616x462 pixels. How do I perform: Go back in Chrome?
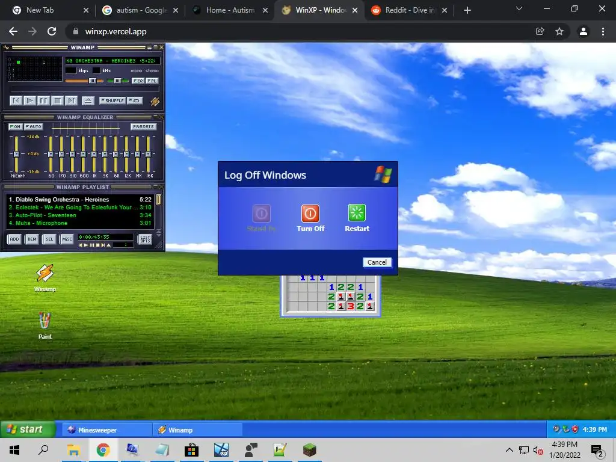pyautogui.click(x=13, y=31)
